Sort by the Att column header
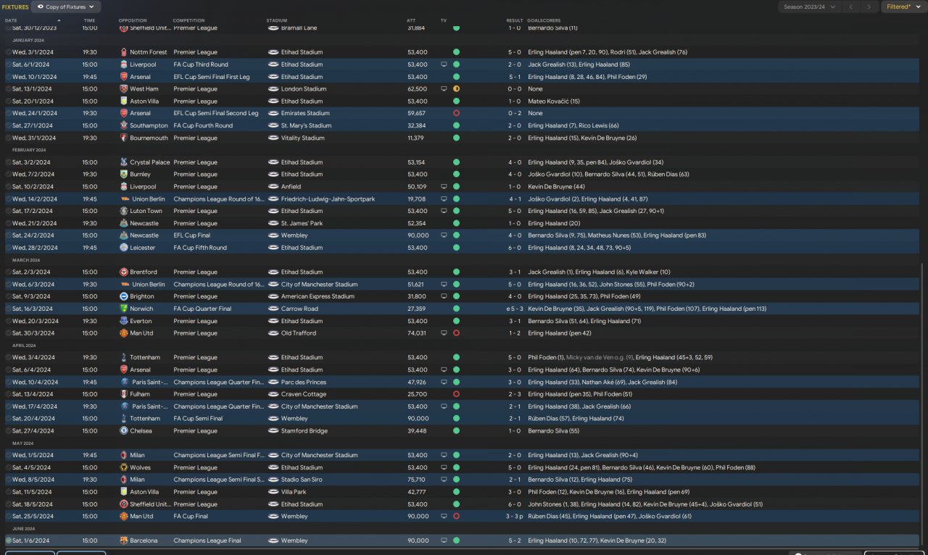This screenshot has width=928, height=555. (x=411, y=20)
